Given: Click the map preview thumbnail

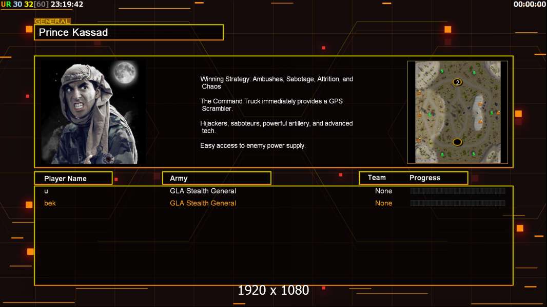Looking at the screenshot, I should pyautogui.click(x=458, y=112).
